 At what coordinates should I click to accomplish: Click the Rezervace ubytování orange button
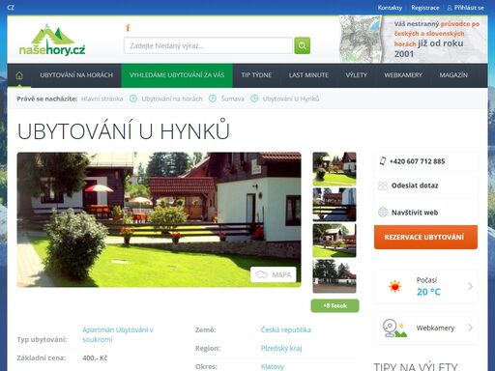pos(425,237)
